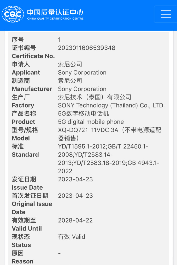Select the Manufacturer value Sony Corporation
This screenshot has height=265, width=177.
click(x=82, y=89)
